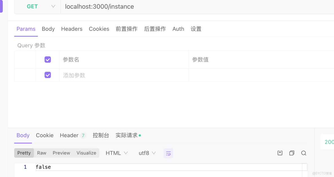The width and height of the screenshot is (334, 177).
Task: Open the GET method dropdown
Action: (x=37, y=6)
